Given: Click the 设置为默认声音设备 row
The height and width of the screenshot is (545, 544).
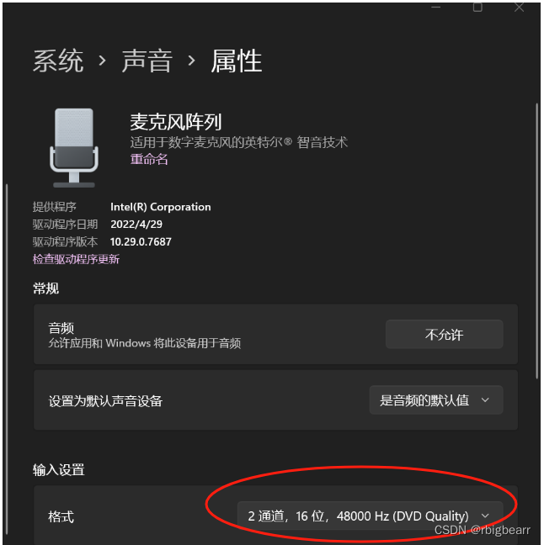Looking at the screenshot, I should [x=275, y=400].
